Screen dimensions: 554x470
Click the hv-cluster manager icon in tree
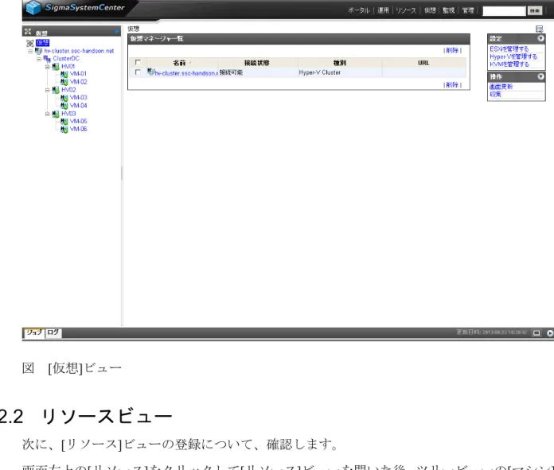point(38,51)
